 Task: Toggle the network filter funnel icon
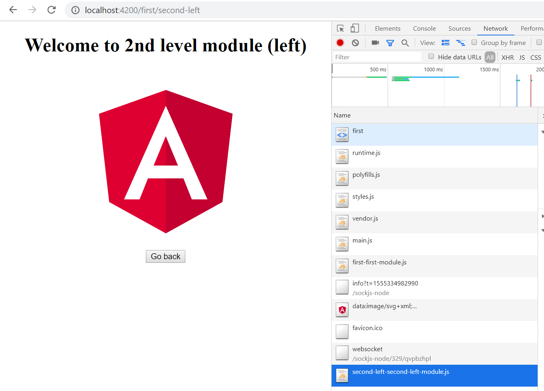(x=390, y=43)
